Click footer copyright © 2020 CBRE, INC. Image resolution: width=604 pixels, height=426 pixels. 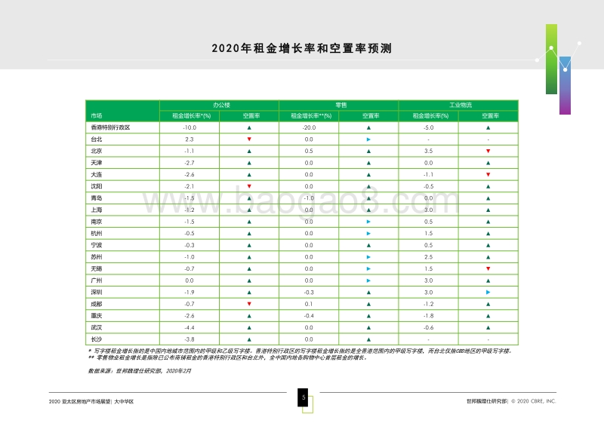pos(534,401)
